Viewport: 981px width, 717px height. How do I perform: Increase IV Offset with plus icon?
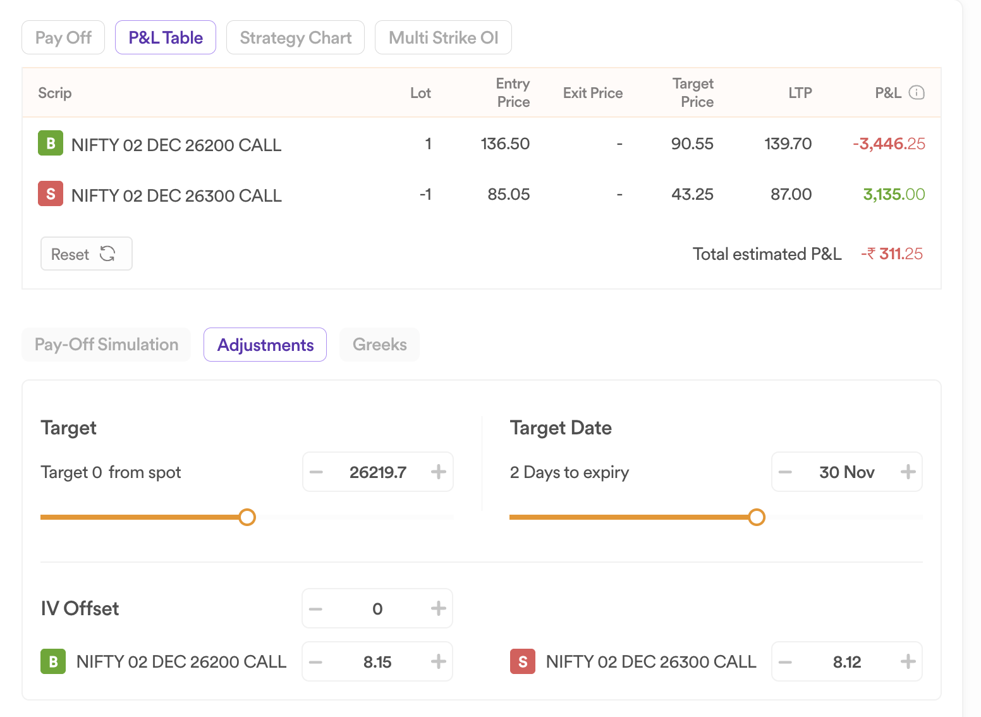click(438, 608)
